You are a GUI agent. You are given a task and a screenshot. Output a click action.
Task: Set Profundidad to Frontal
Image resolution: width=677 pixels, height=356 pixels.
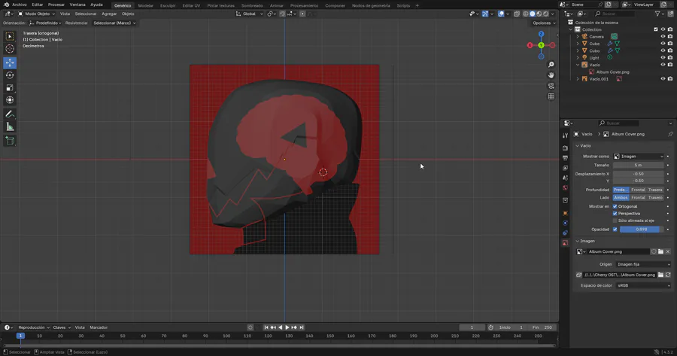click(x=638, y=190)
